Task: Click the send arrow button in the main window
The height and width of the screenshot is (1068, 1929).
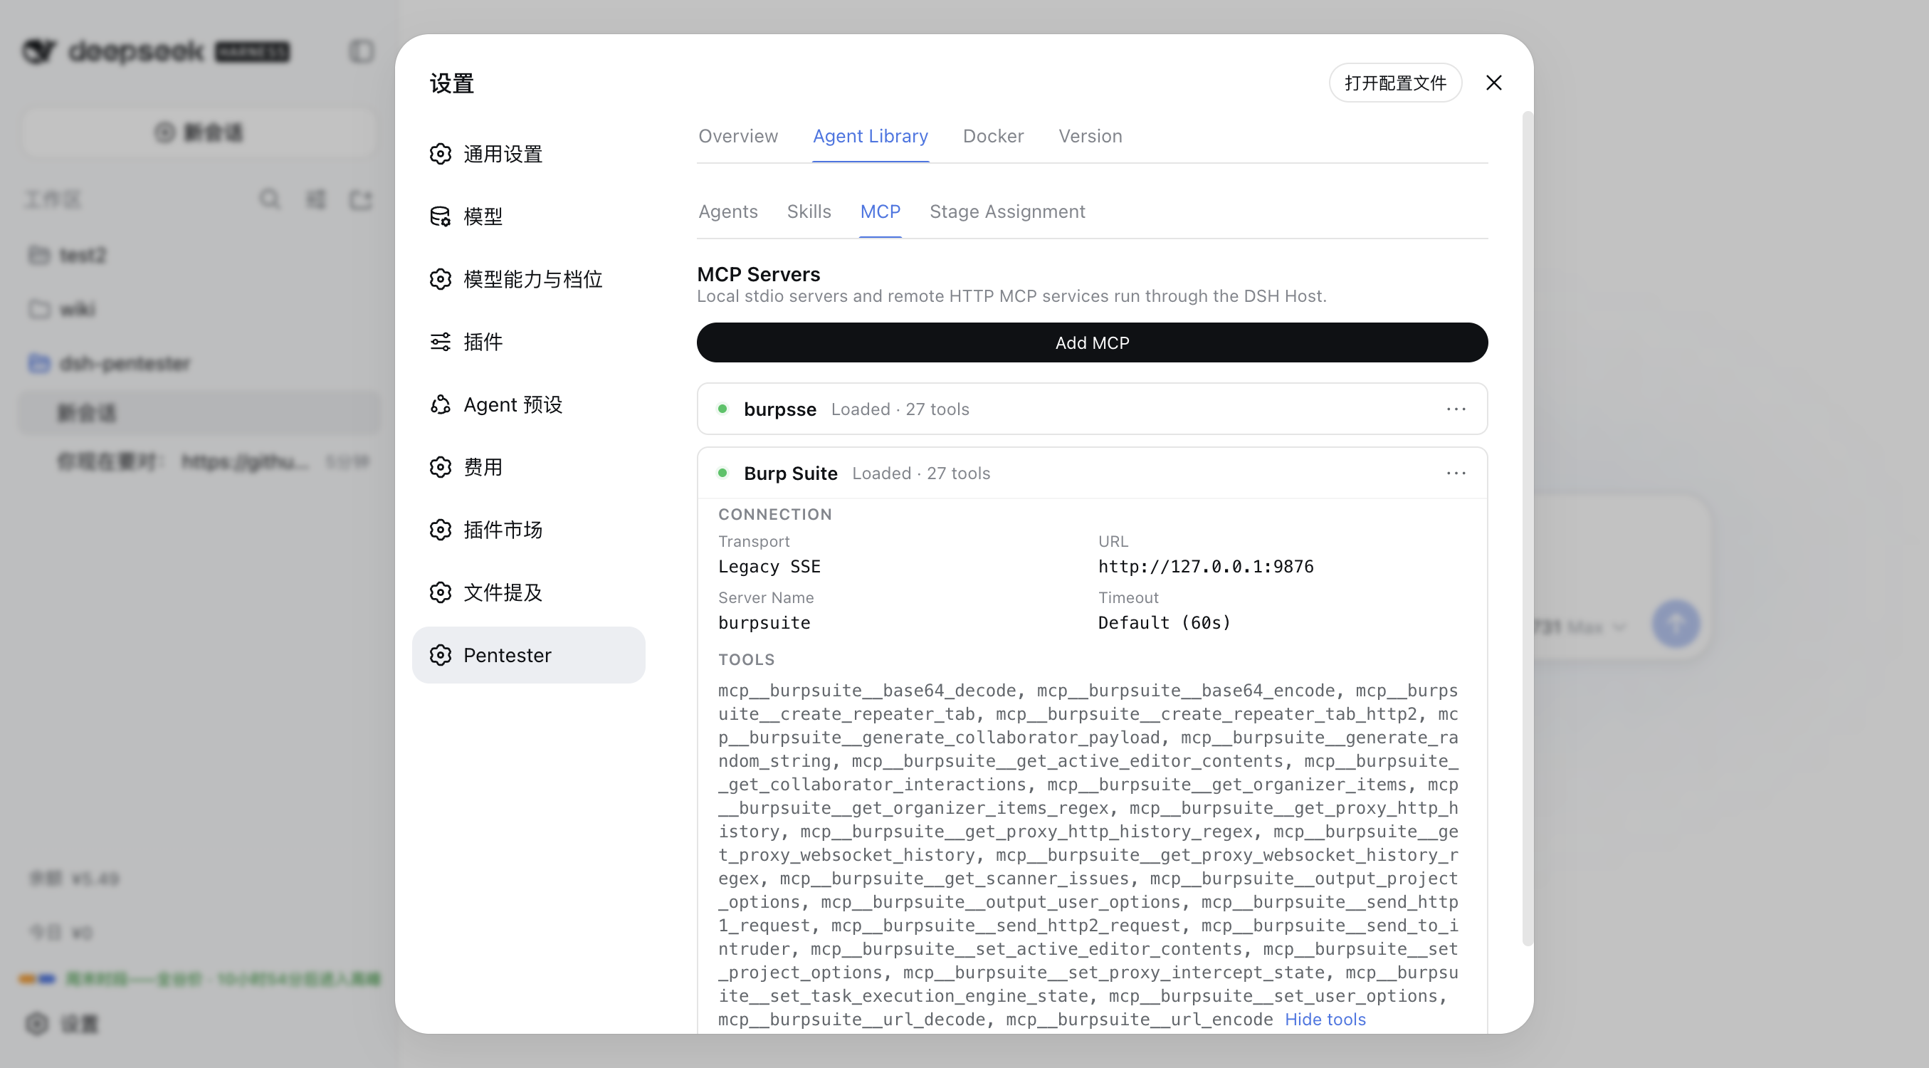Action: click(1676, 623)
